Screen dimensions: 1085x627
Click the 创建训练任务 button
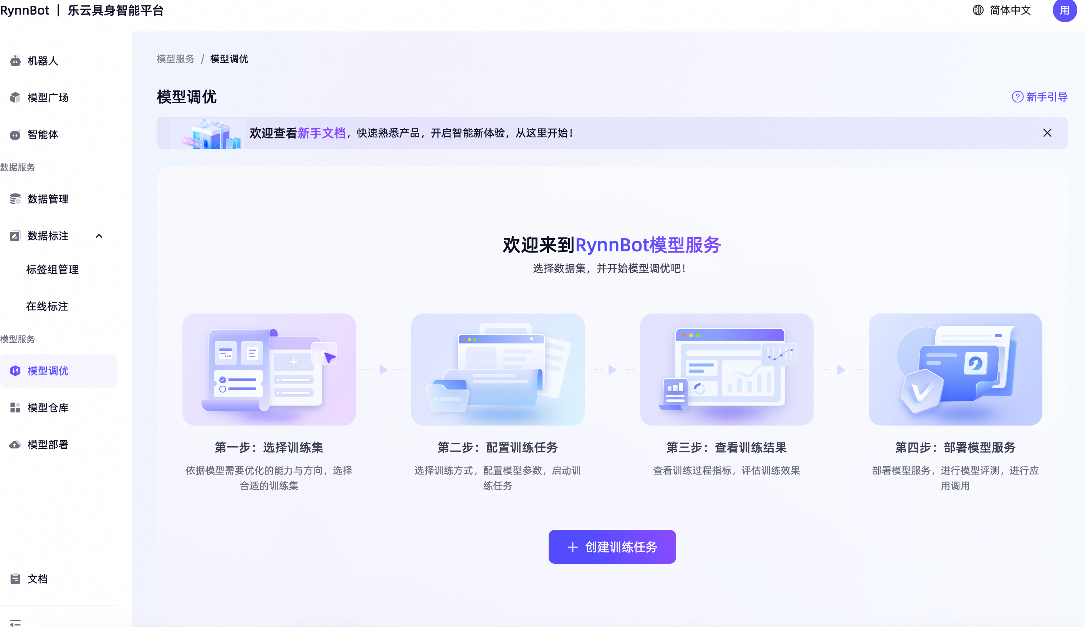(x=612, y=547)
